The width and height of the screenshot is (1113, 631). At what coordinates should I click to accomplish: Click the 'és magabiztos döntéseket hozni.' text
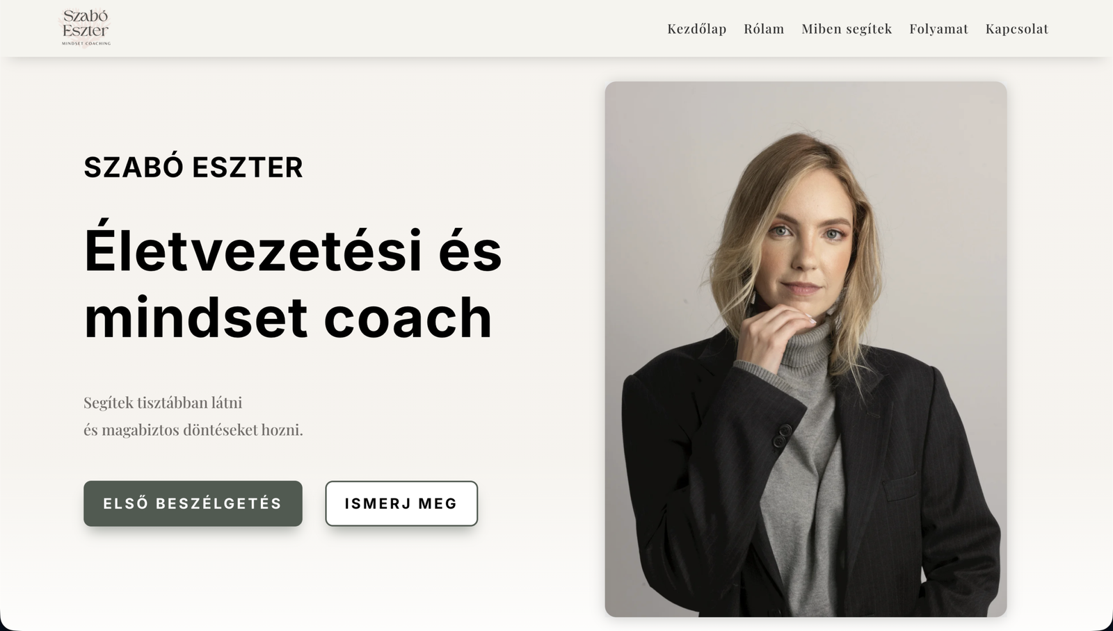pyautogui.click(x=193, y=429)
